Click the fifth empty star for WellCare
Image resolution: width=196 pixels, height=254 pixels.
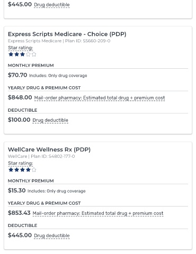coord(34,170)
